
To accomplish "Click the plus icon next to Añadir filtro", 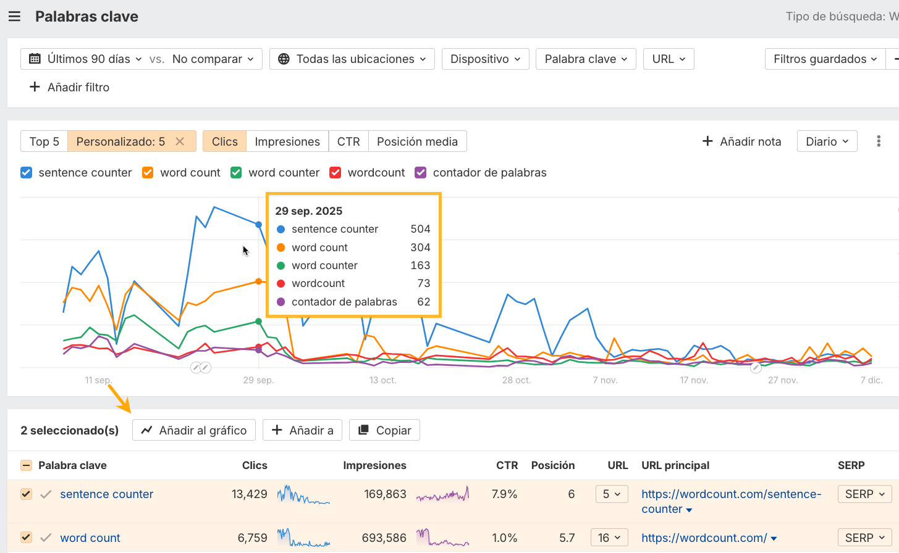I will tap(35, 87).
